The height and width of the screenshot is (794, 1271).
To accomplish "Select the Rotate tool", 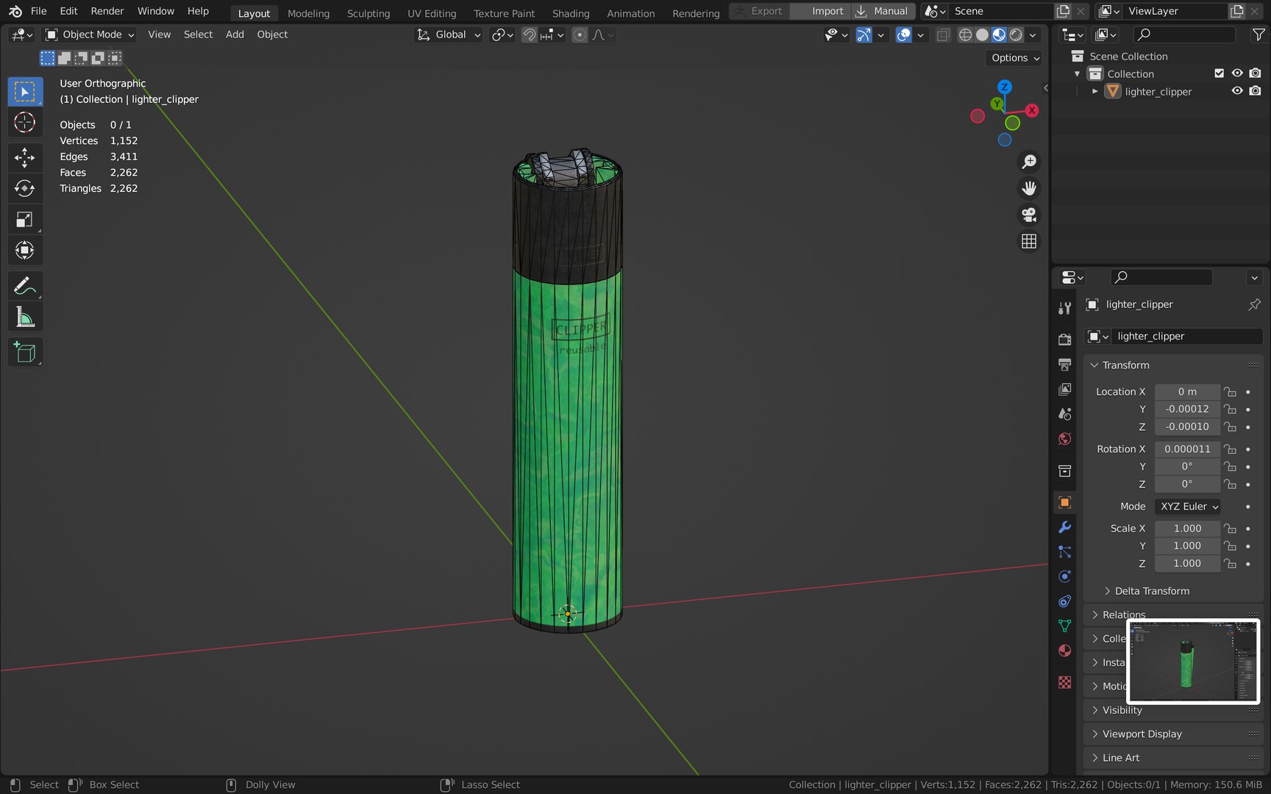I will coord(25,188).
